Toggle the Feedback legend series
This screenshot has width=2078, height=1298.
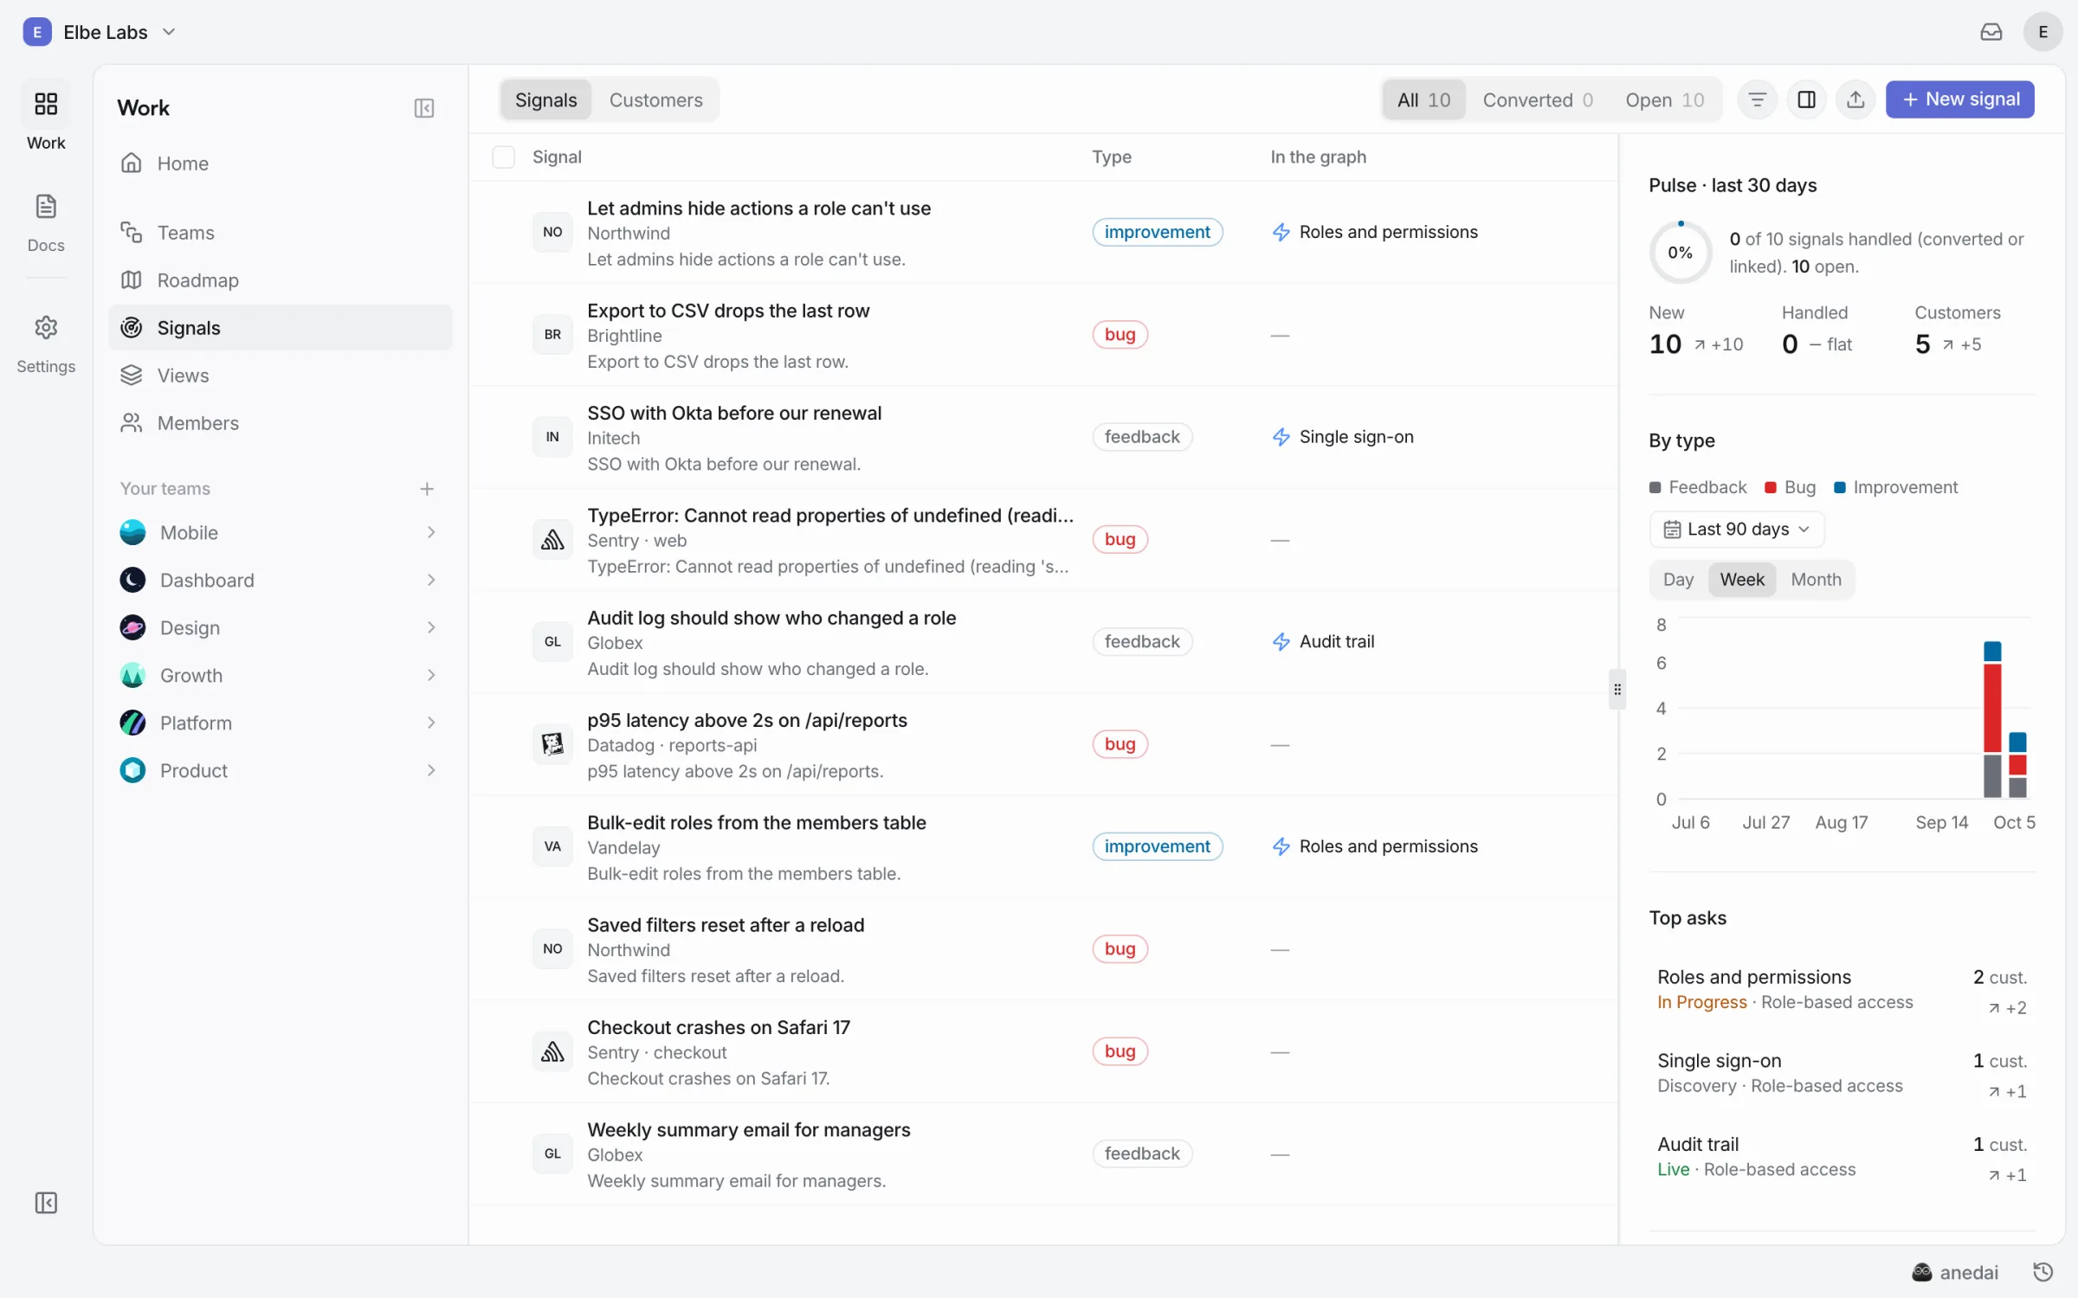1698,487
